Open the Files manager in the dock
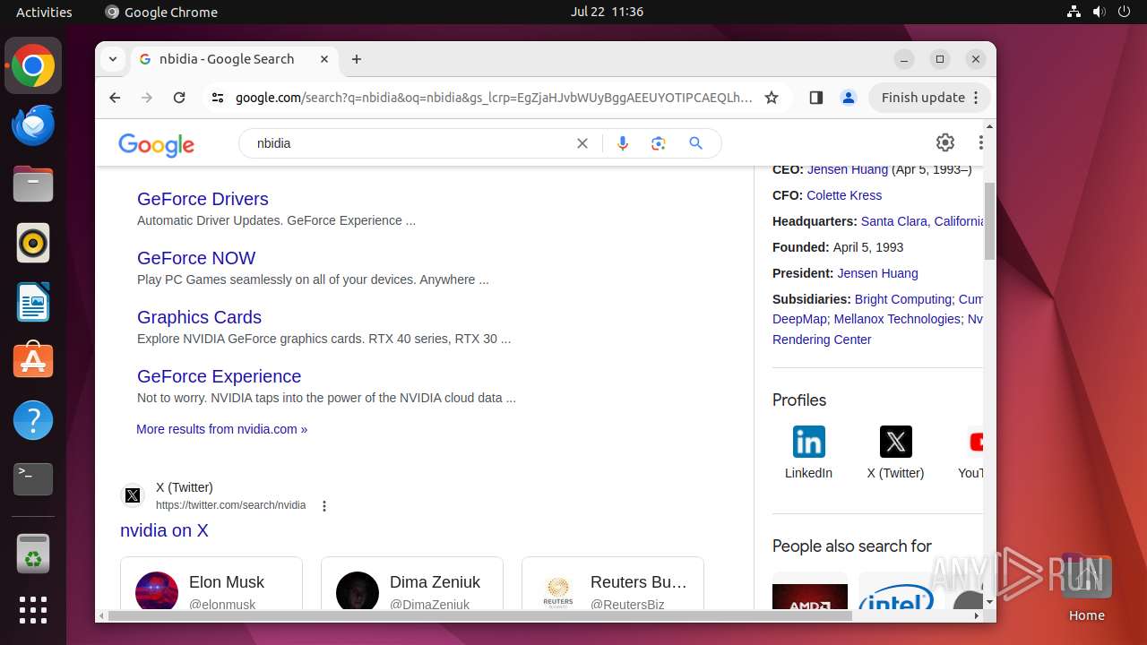 (33, 184)
